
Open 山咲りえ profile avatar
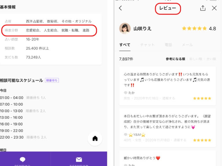[125, 29]
